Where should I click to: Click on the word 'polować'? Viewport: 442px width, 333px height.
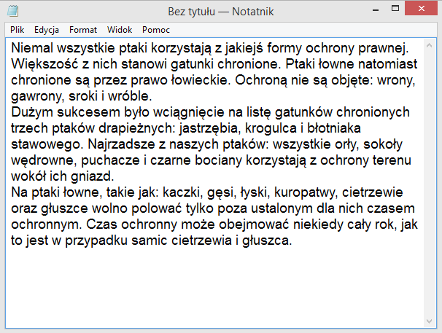(x=158, y=208)
